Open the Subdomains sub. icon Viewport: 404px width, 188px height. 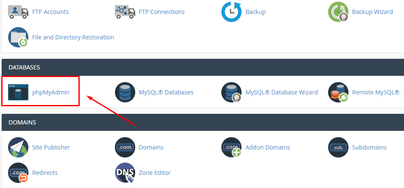[338, 147]
